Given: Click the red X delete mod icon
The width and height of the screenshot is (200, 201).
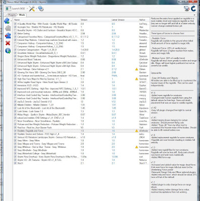Looking at the screenshot, I should pos(8,43).
